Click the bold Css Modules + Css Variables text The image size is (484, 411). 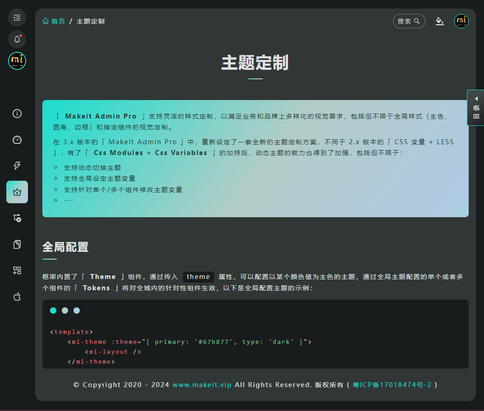pyautogui.click(x=151, y=153)
